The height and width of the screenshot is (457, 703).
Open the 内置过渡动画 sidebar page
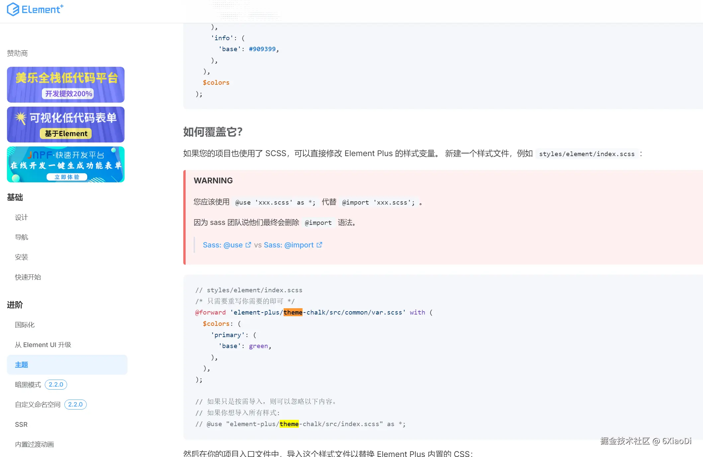coord(34,444)
